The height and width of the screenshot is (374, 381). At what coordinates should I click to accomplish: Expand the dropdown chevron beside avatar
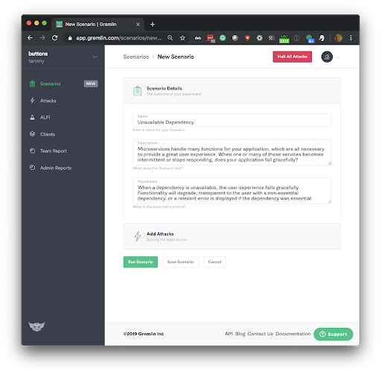point(338,57)
